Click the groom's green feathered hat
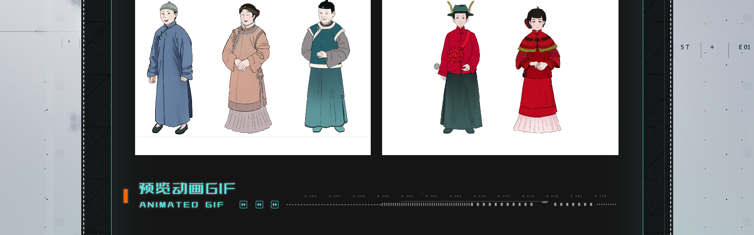754x235 pixels. pyautogui.click(x=460, y=10)
